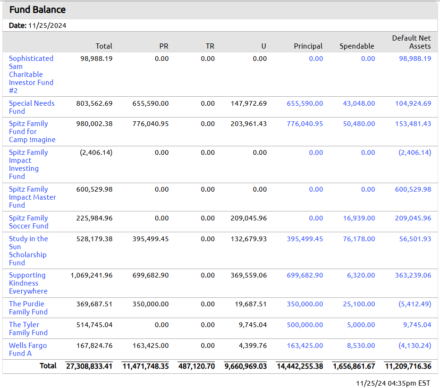Open Spitz Family Impact Investing Fund link
This screenshot has height=388, width=440.
[x=28, y=164]
